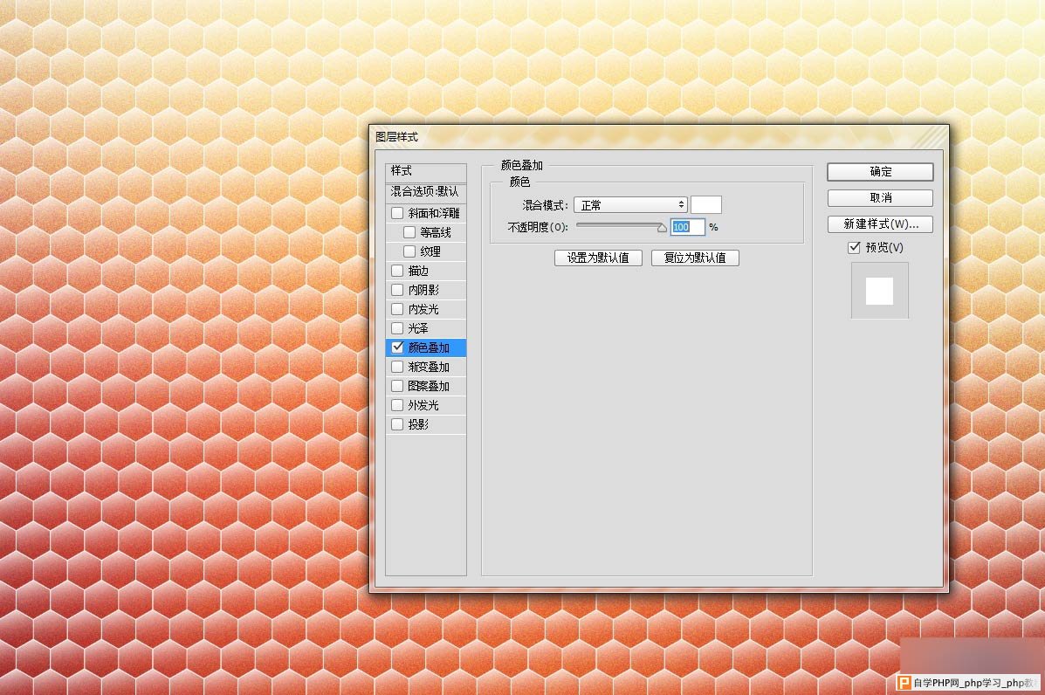Click the 新建样式(W)... button
The width and height of the screenshot is (1045, 695).
click(880, 224)
